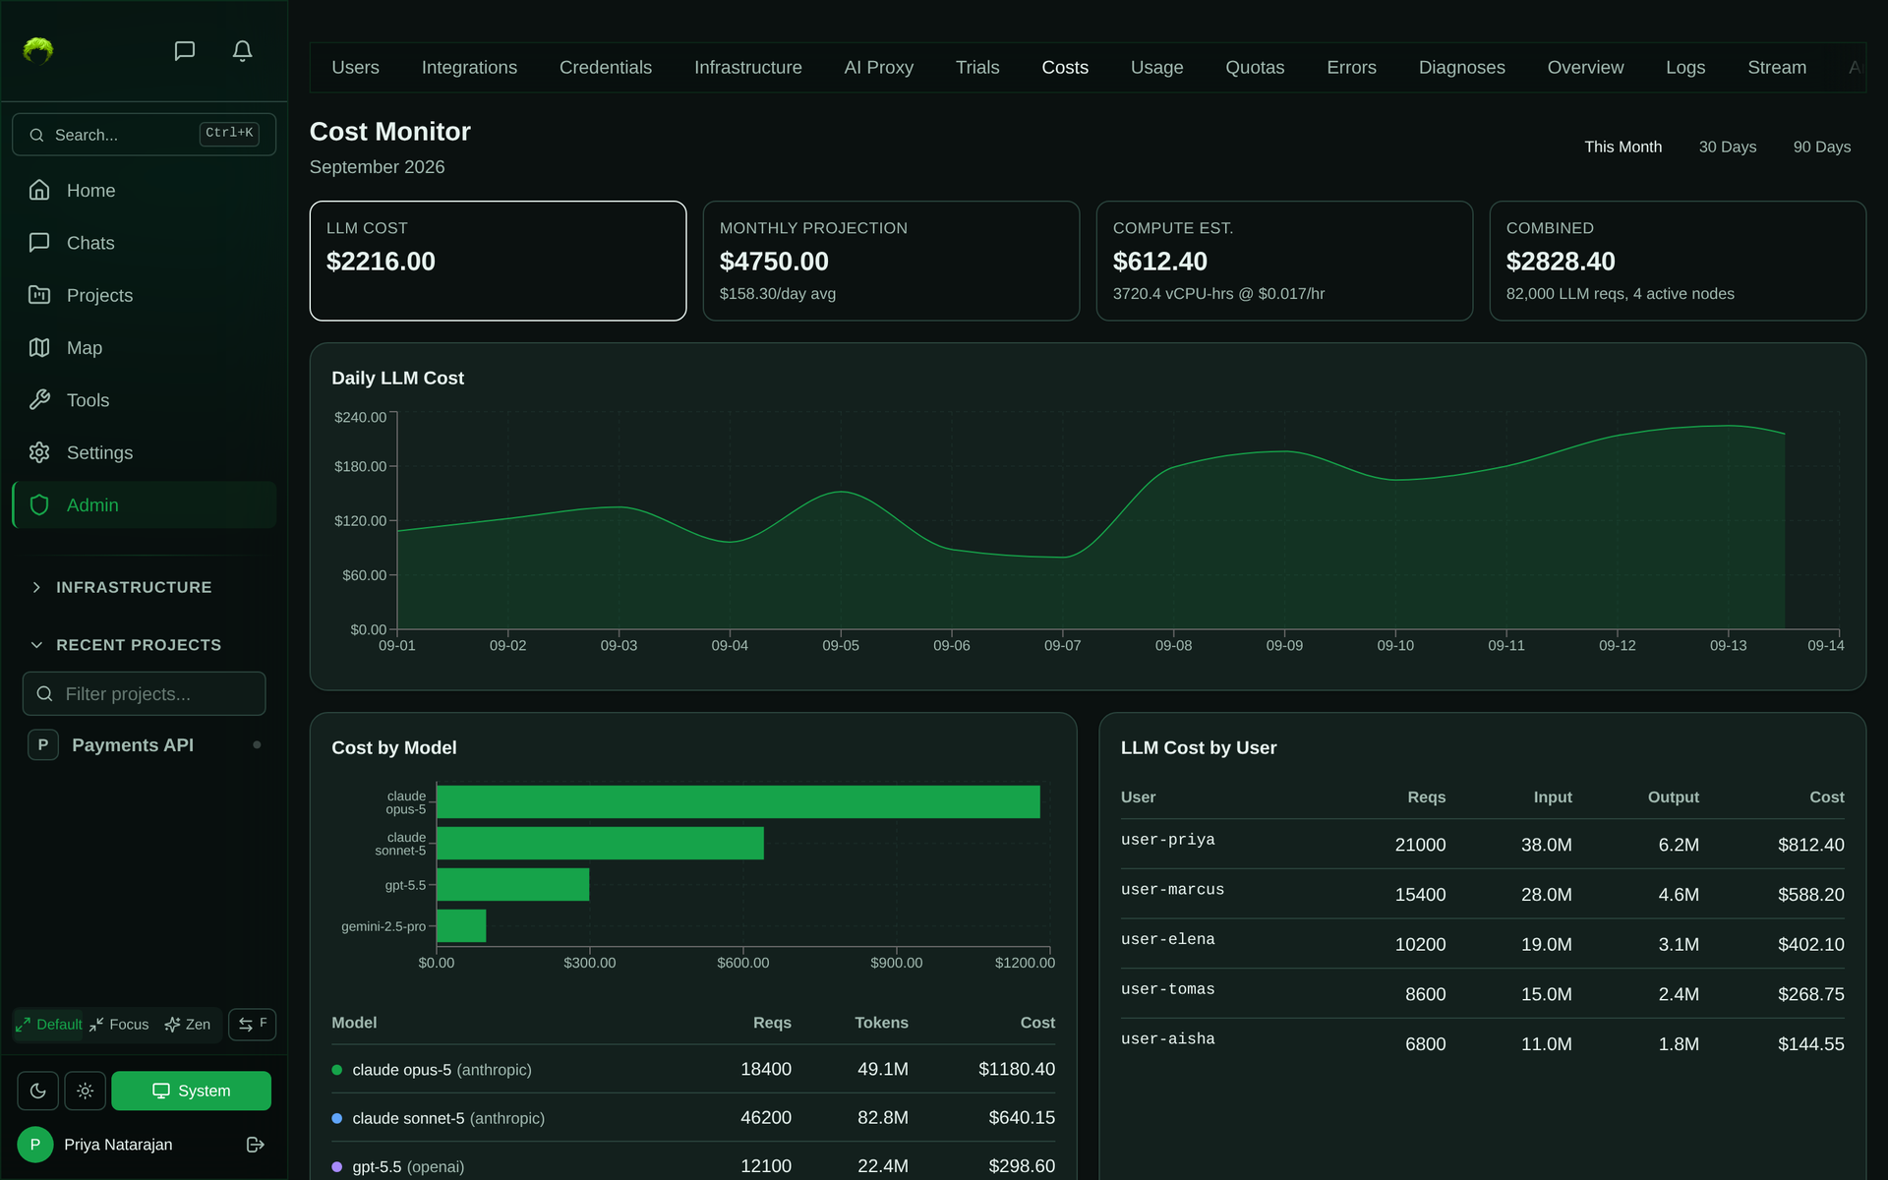Select the Zen layout mode

point(188,1024)
